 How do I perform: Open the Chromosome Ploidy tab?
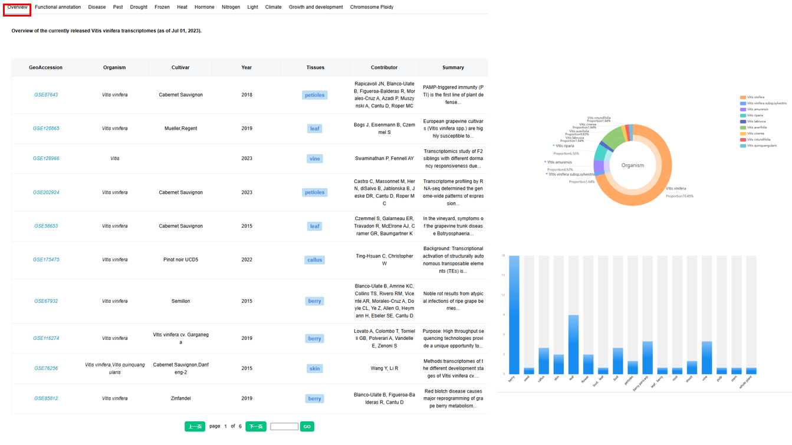point(372,7)
